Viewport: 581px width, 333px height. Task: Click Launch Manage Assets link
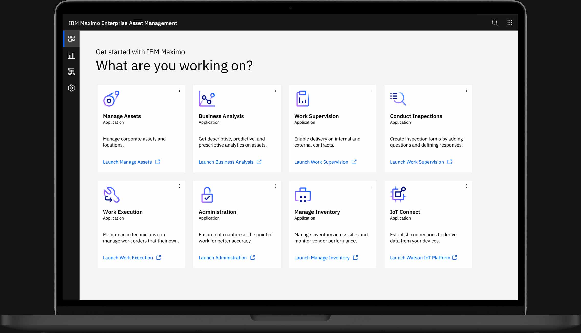point(127,162)
